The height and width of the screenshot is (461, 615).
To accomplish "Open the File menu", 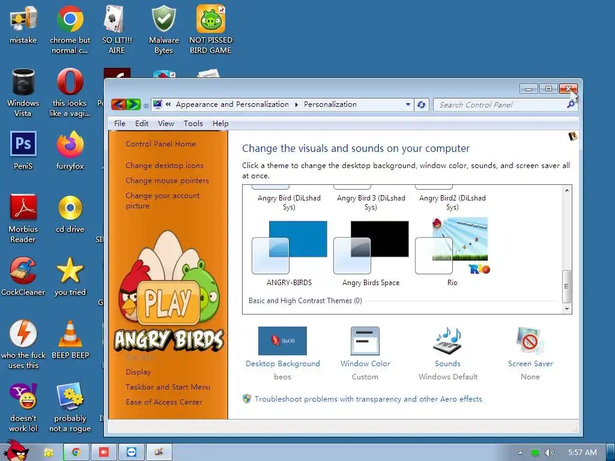I will [x=120, y=124].
